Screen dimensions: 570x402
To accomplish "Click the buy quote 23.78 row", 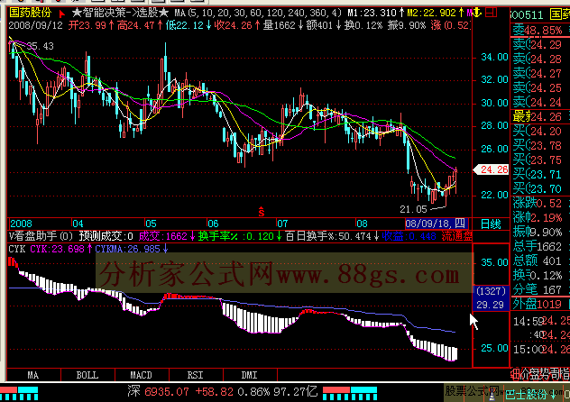I will (x=540, y=146).
